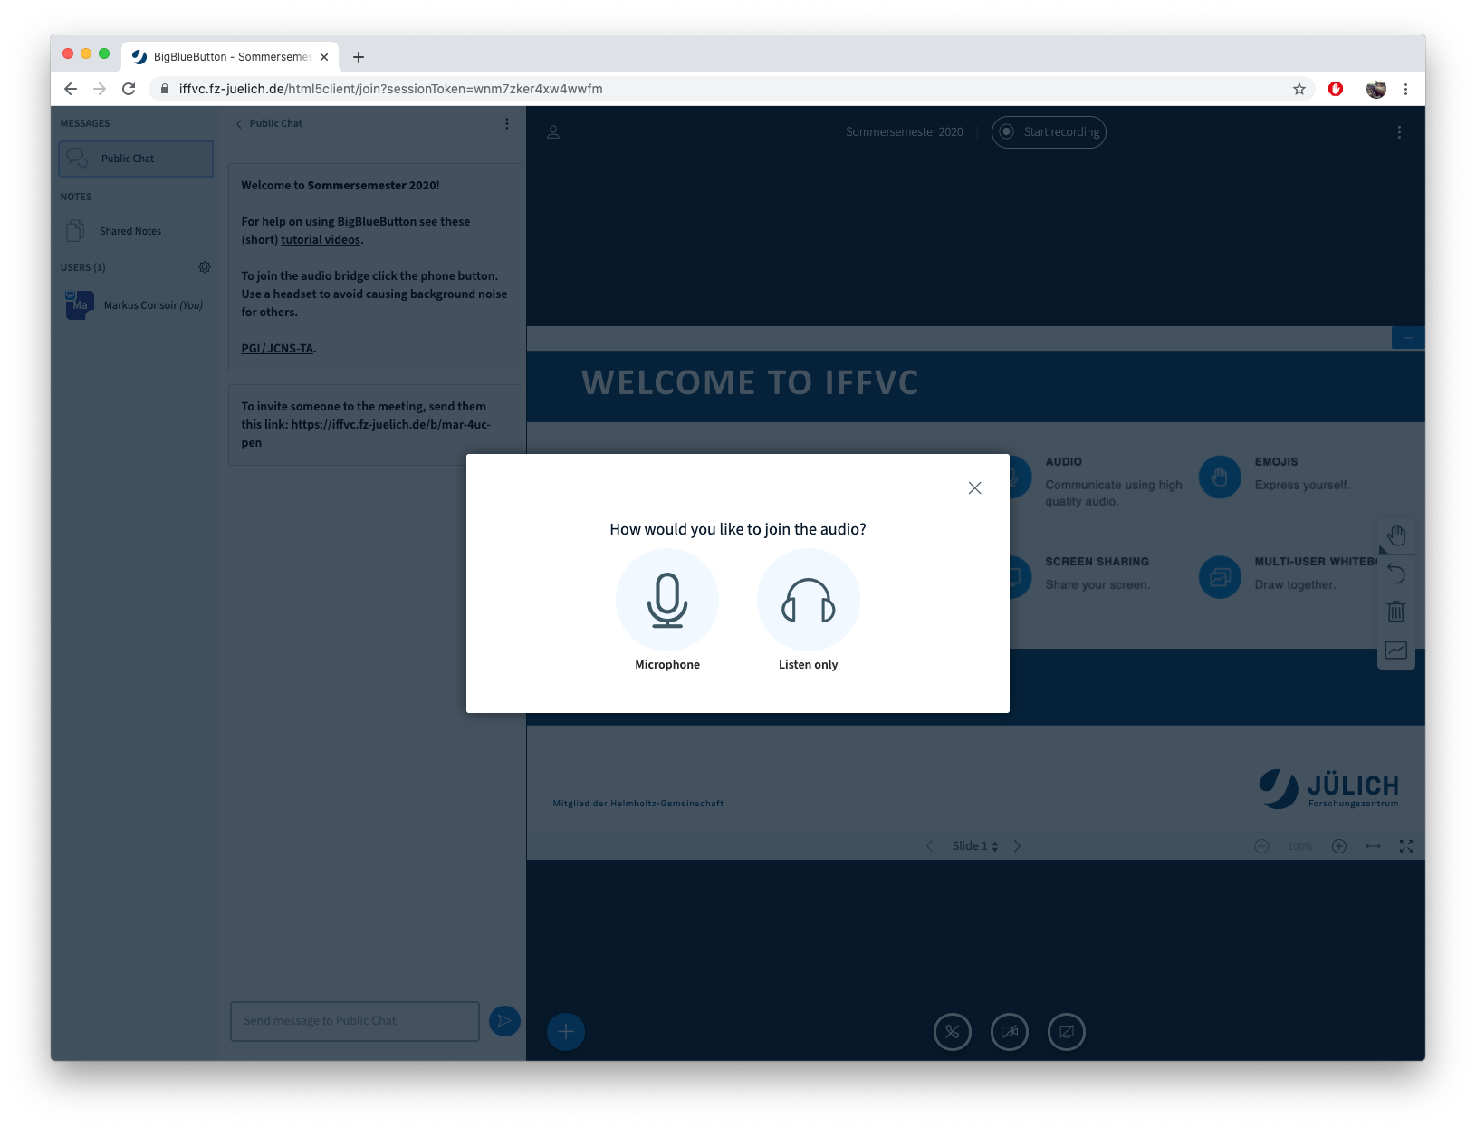Join audio with Microphone

coord(667,600)
